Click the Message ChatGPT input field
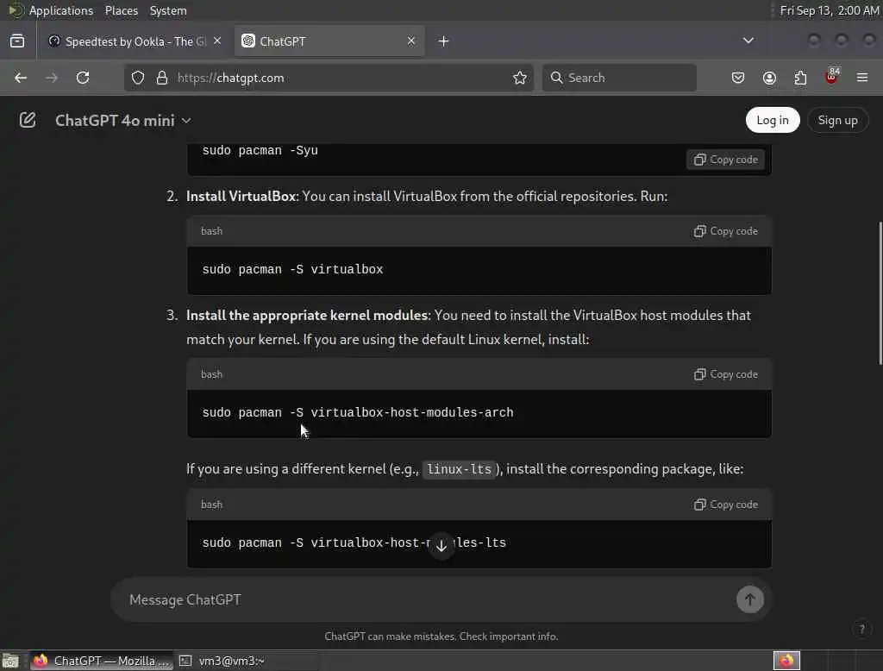This screenshot has height=671, width=883. [x=428, y=599]
